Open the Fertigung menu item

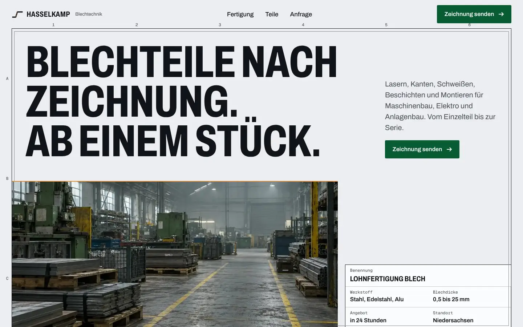[240, 14]
